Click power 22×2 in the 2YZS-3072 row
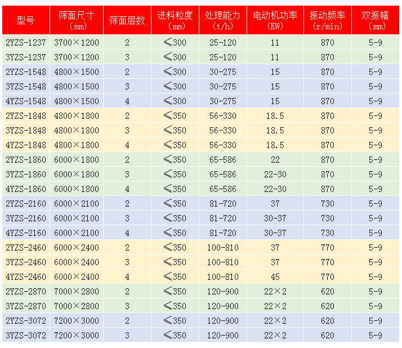 275,320
